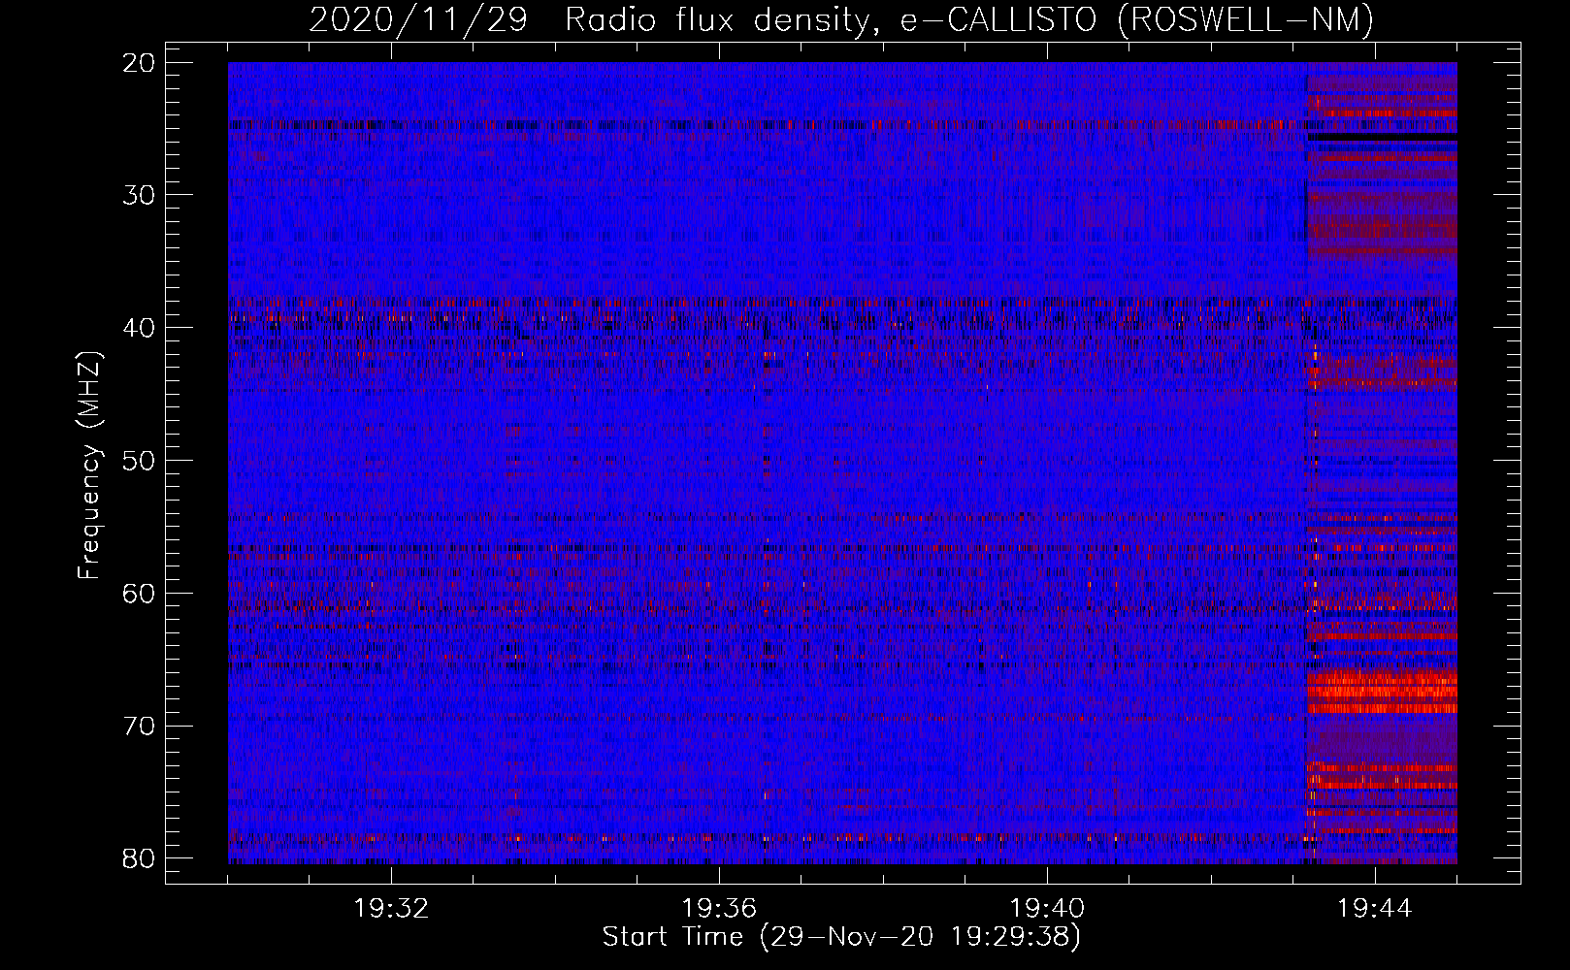Click the 70 MHz frequency tick label
1570x970 pixels.
(140, 726)
